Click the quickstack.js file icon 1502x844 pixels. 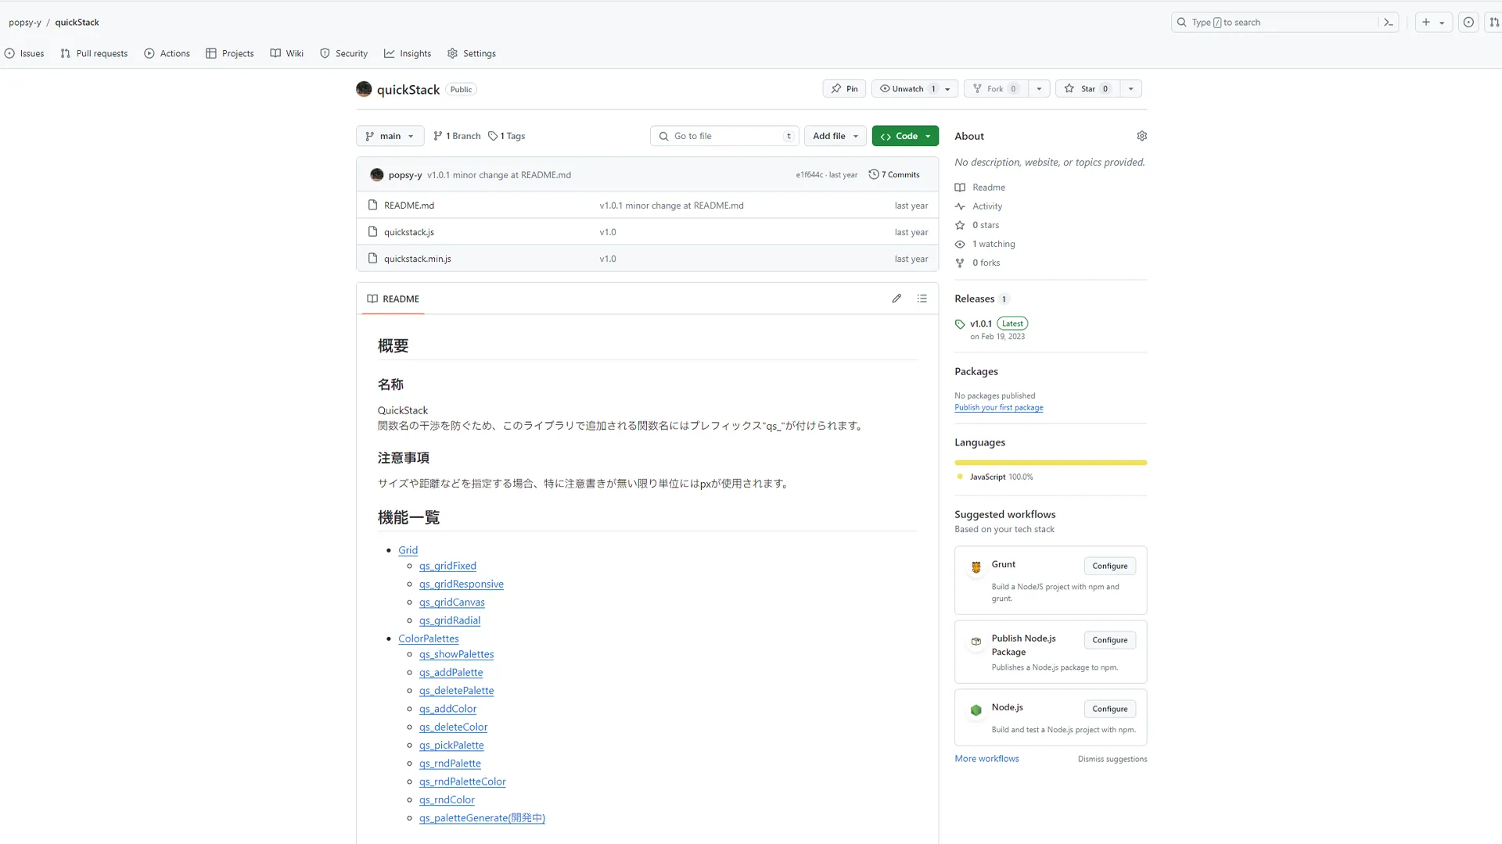(x=372, y=232)
